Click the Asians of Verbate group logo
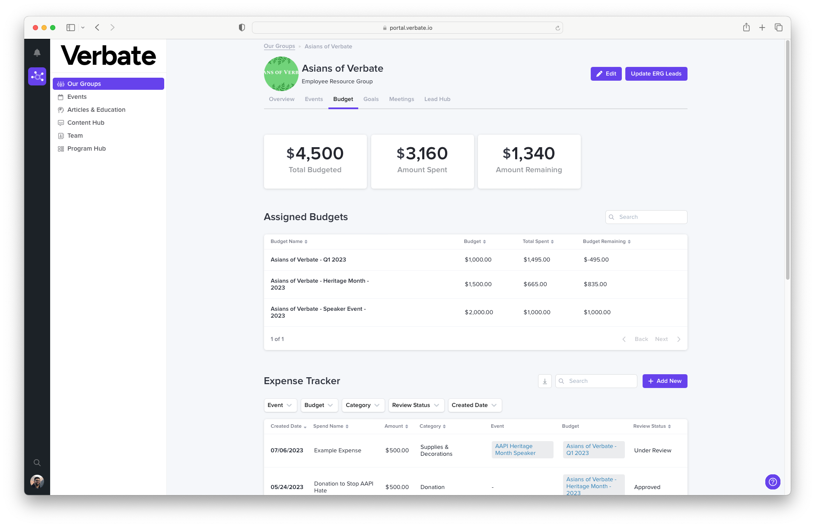Screen dimensions: 815x527 (x=281, y=74)
